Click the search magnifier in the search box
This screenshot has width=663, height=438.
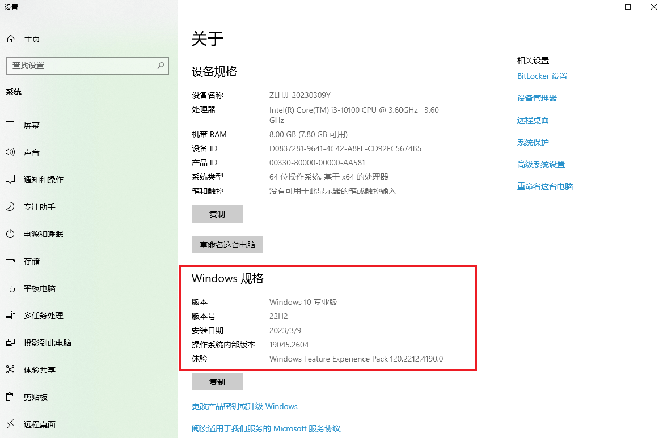[x=161, y=65]
